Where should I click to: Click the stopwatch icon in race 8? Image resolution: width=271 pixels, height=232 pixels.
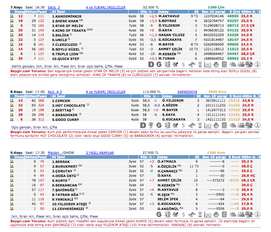coord(216,125)
